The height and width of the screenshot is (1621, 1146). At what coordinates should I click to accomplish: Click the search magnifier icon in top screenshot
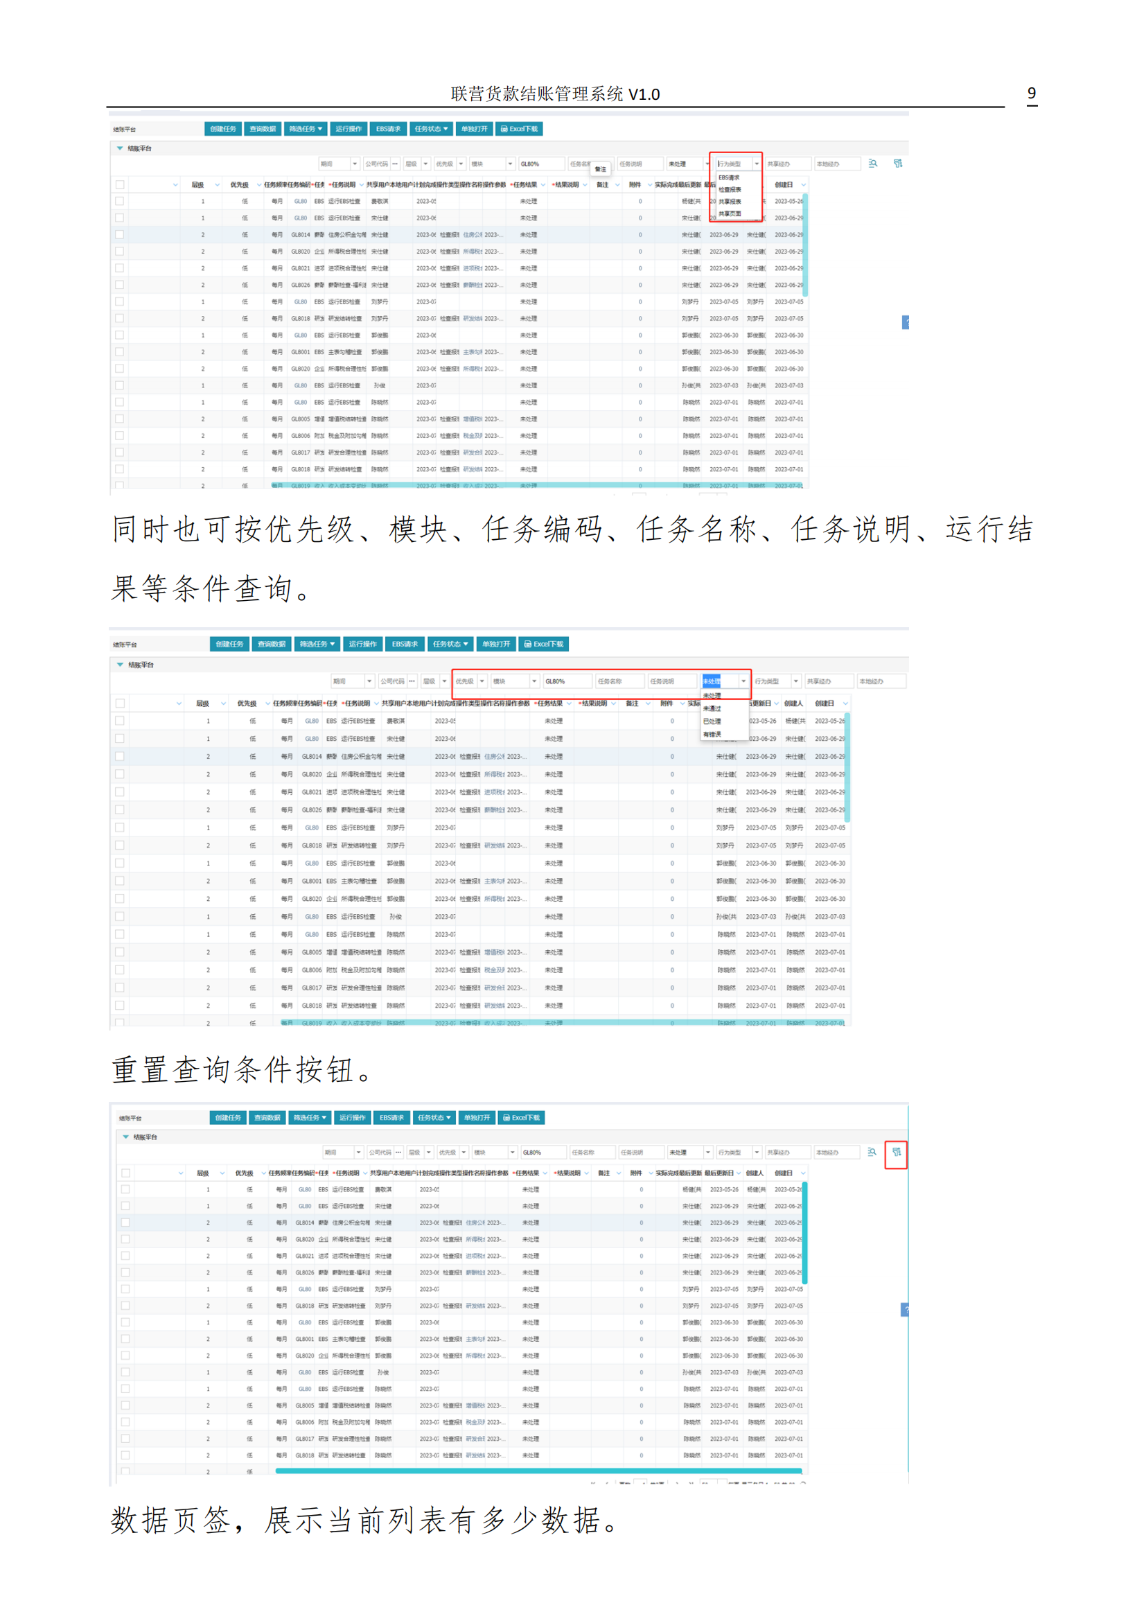872,163
